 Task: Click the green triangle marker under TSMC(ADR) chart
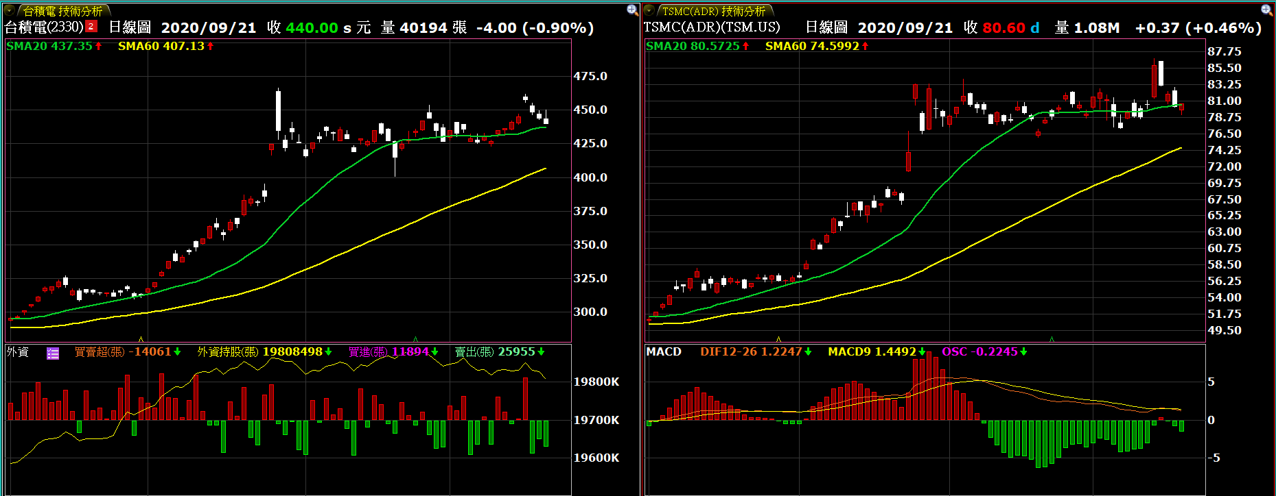[x=1052, y=339]
